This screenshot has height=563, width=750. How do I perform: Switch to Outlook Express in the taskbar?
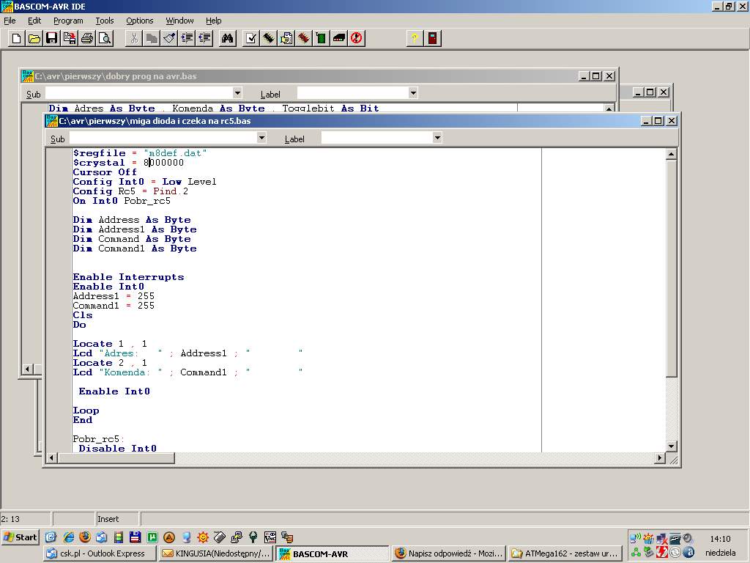(x=100, y=553)
